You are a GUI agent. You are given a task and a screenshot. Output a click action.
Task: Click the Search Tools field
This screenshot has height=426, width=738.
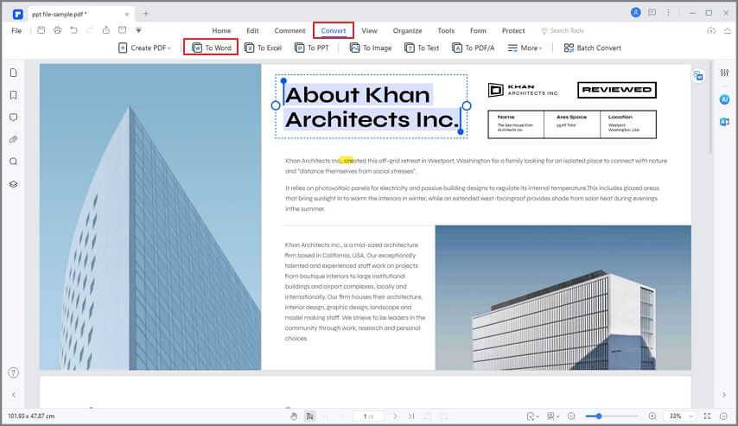[x=563, y=30]
